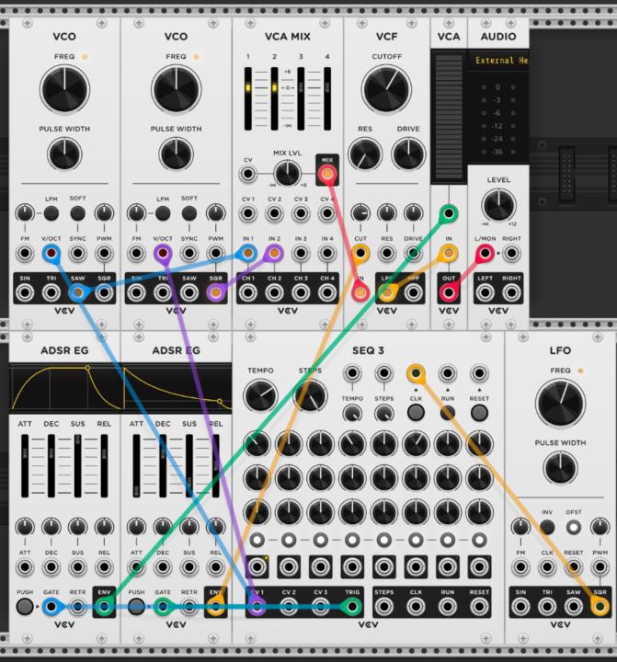Image resolution: width=617 pixels, height=662 pixels.
Task: Toggle the LFM switch on first VCO
Action: tap(51, 213)
